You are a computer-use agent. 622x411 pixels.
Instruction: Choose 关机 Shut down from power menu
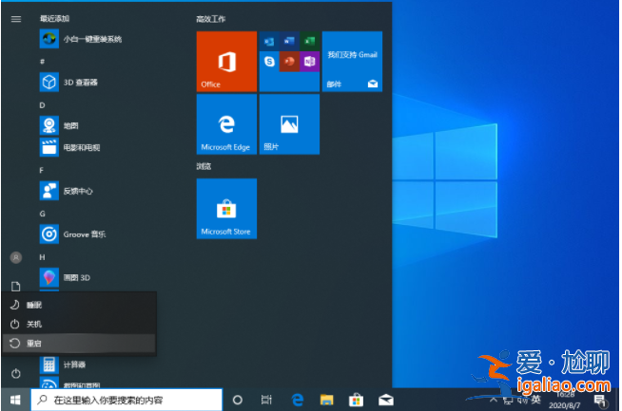(x=79, y=324)
